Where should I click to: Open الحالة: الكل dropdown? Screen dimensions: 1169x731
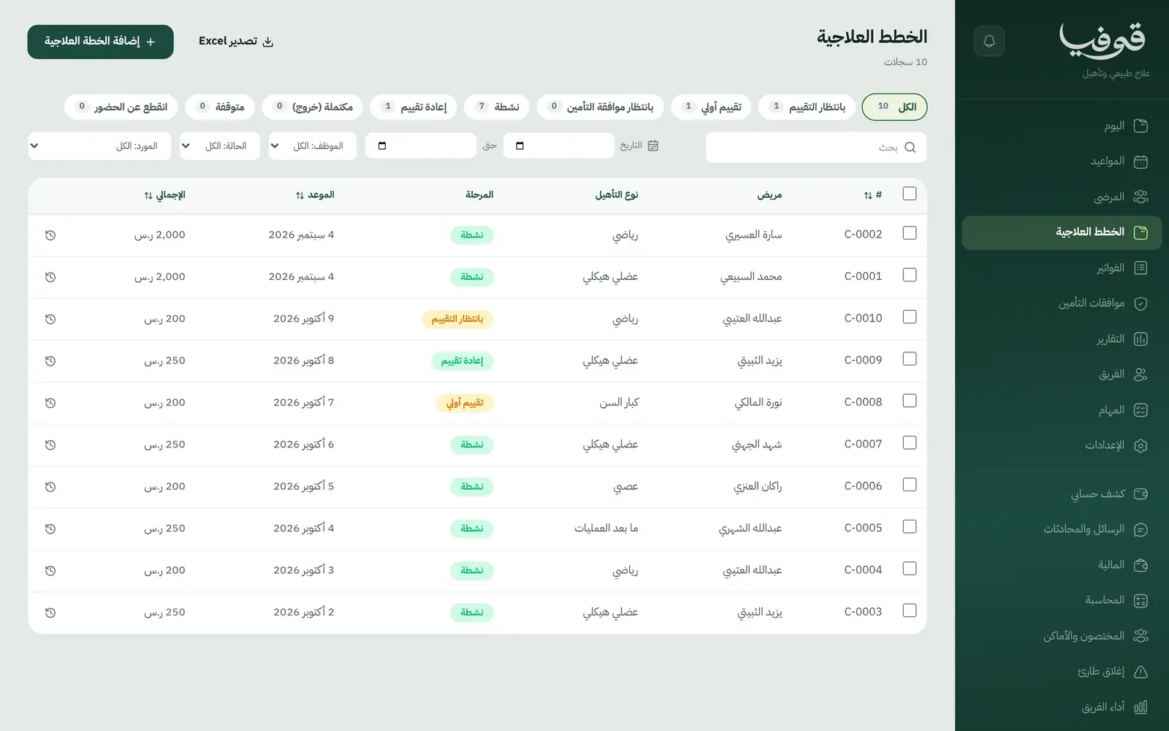click(220, 146)
